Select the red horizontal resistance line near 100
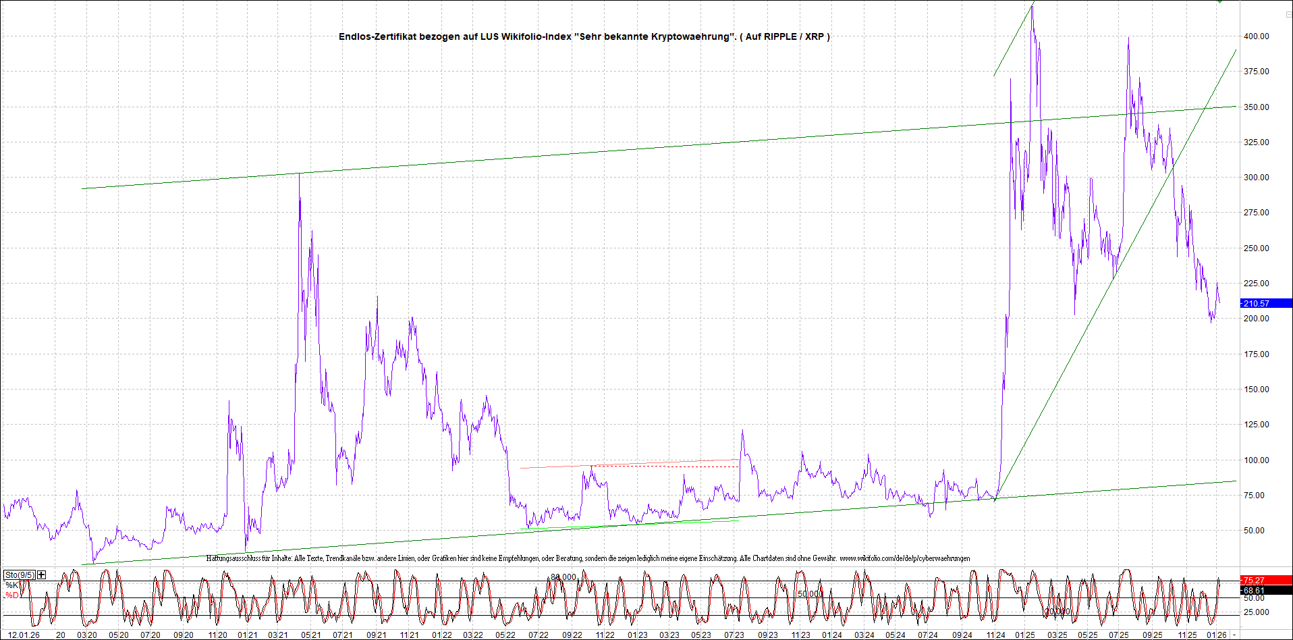This screenshot has height=640, width=1293. tap(628, 464)
